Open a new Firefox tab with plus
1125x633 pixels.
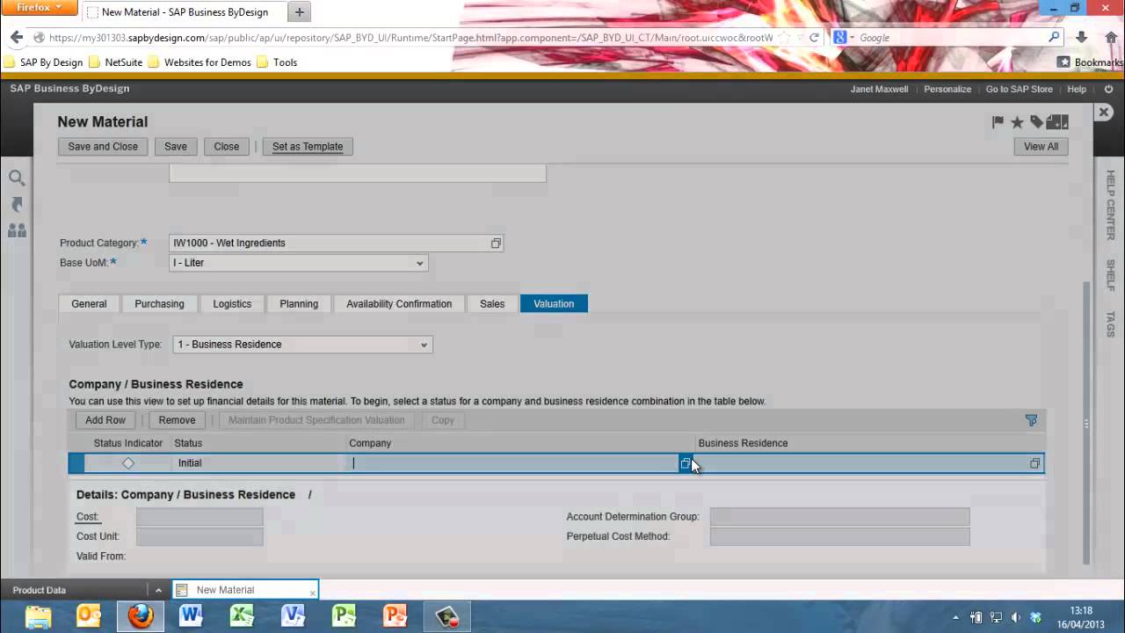point(299,12)
